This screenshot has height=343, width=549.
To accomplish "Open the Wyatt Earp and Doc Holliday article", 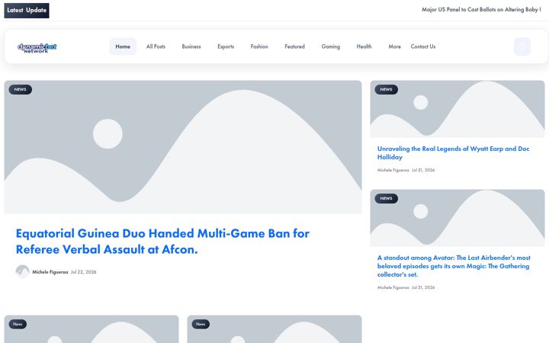I will [x=453, y=153].
